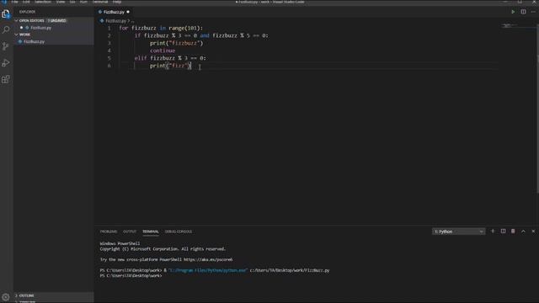Viewport: 539px width, 303px height.
Task: Close the bottom terminal panel
Action: pyautogui.click(x=533, y=231)
